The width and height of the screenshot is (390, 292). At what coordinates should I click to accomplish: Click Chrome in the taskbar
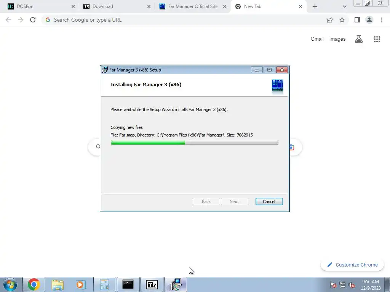[x=34, y=284]
